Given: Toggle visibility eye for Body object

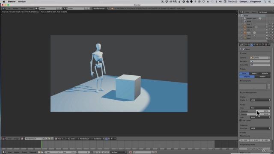Looking at the screenshot, I should click(267, 24).
